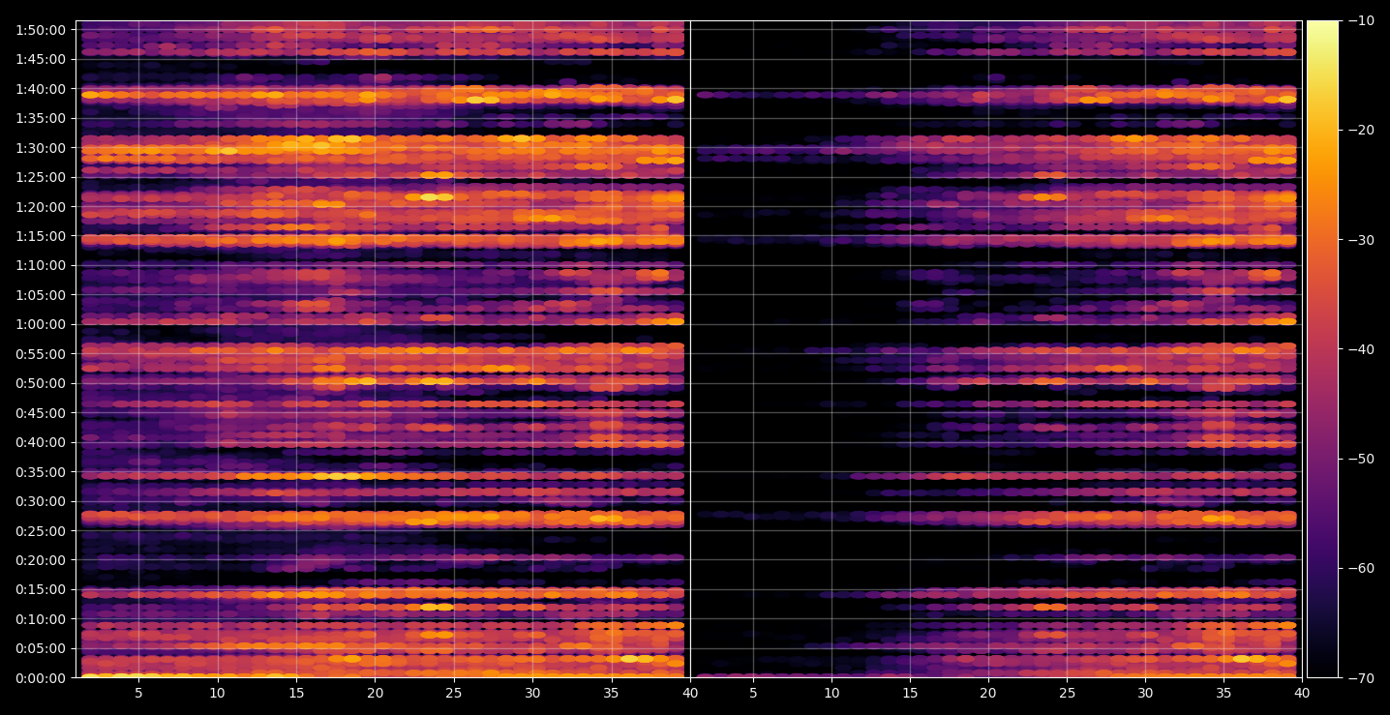The image size is (1390, 715).
Task: Click x-axis label 20 under the right heatmap
Action: tap(988, 693)
